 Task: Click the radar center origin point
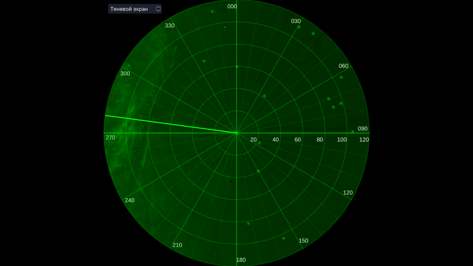(x=236, y=133)
